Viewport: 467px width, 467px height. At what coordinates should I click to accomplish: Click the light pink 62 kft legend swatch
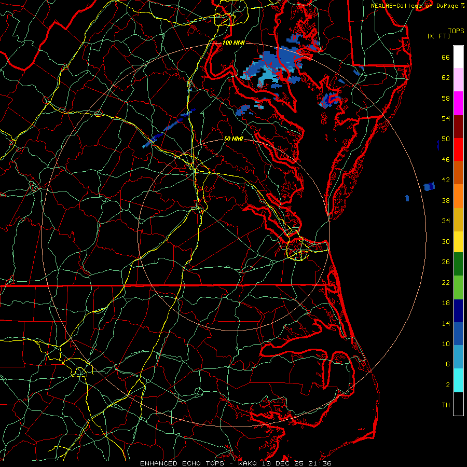(x=458, y=79)
